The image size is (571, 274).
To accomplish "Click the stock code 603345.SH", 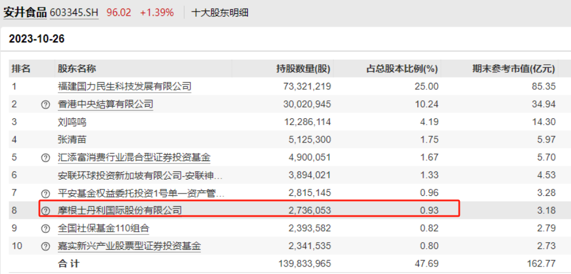I will pos(74,13).
